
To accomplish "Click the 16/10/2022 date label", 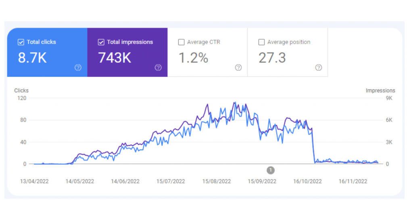I will coord(308,181).
